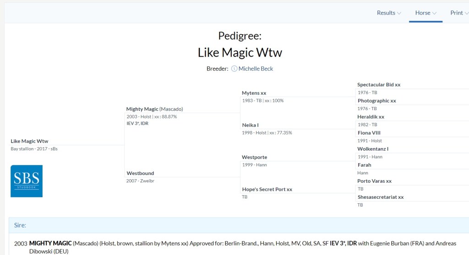The height and width of the screenshot is (255, 469).
Task: Click the info icon beside Michelle Beck
Action: point(234,69)
